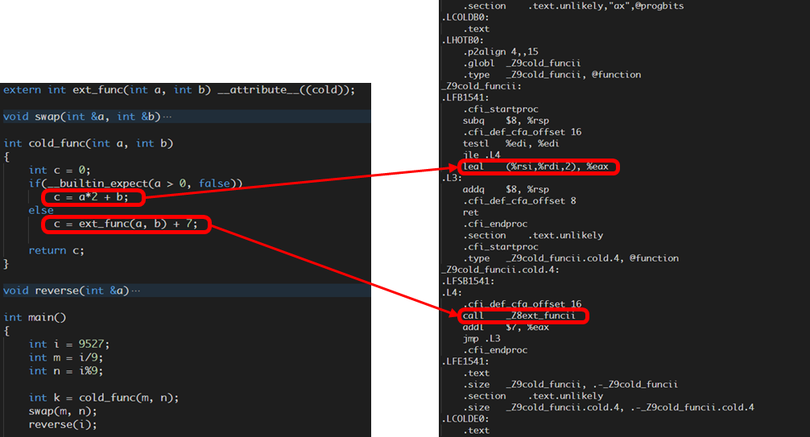Click the .LHOTB0: label
Screen dimensions: 810x437
[463, 40]
